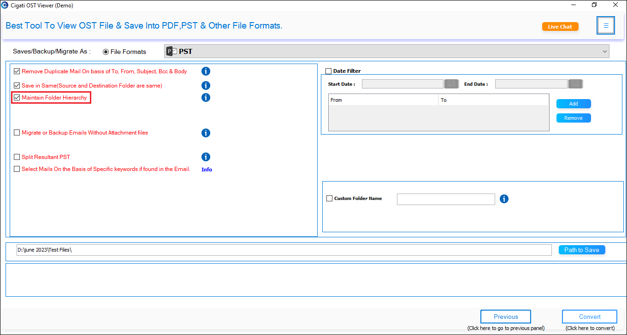Click info icon beside Save in Same
627x335 pixels.
(206, 86)
